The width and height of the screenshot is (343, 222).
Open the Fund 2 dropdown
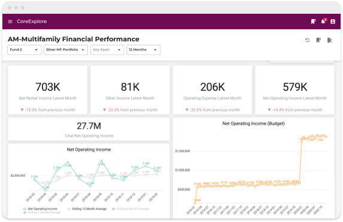pyautogui.click(x=25, y=50)
